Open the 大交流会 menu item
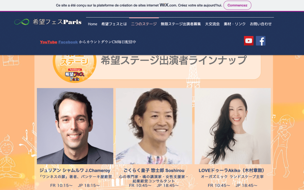 tap(212, 24)
